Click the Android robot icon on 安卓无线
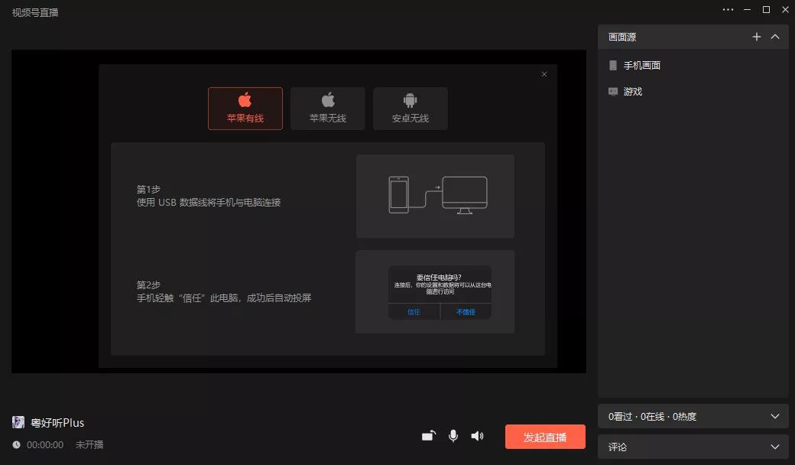This screenshot has width=795, height=465. 410,100
